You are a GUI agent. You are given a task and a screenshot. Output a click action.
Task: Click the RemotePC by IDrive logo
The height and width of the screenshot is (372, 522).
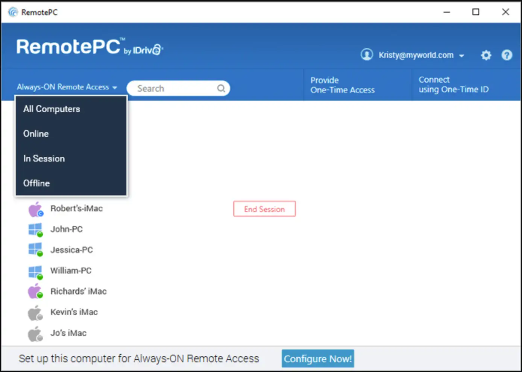(x=90, y=47)
